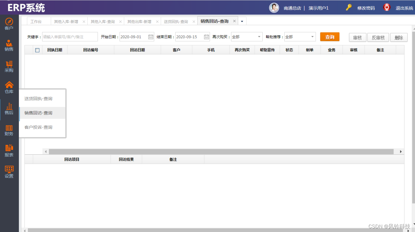Click the 反审核 button
This screenshot has height=232, width=415.
click(x=378, y=37)
